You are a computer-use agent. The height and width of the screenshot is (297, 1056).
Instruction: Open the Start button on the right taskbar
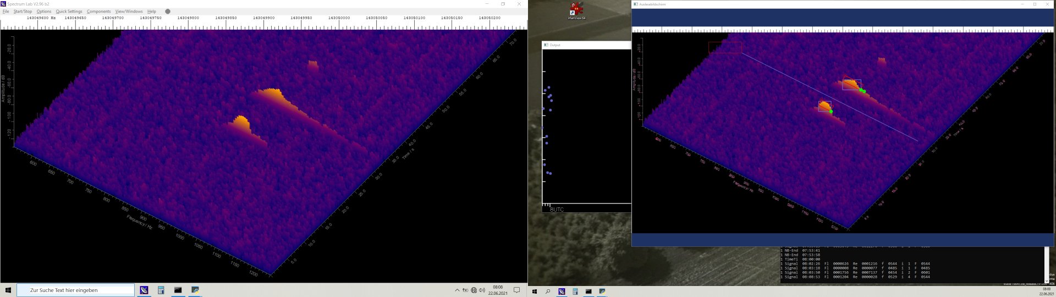[534, 291]
